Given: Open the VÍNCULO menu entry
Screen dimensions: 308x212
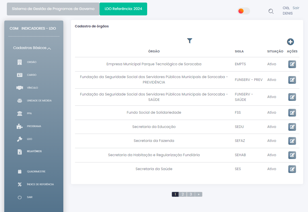Looking at the screenshot, I should pos(33,88).
